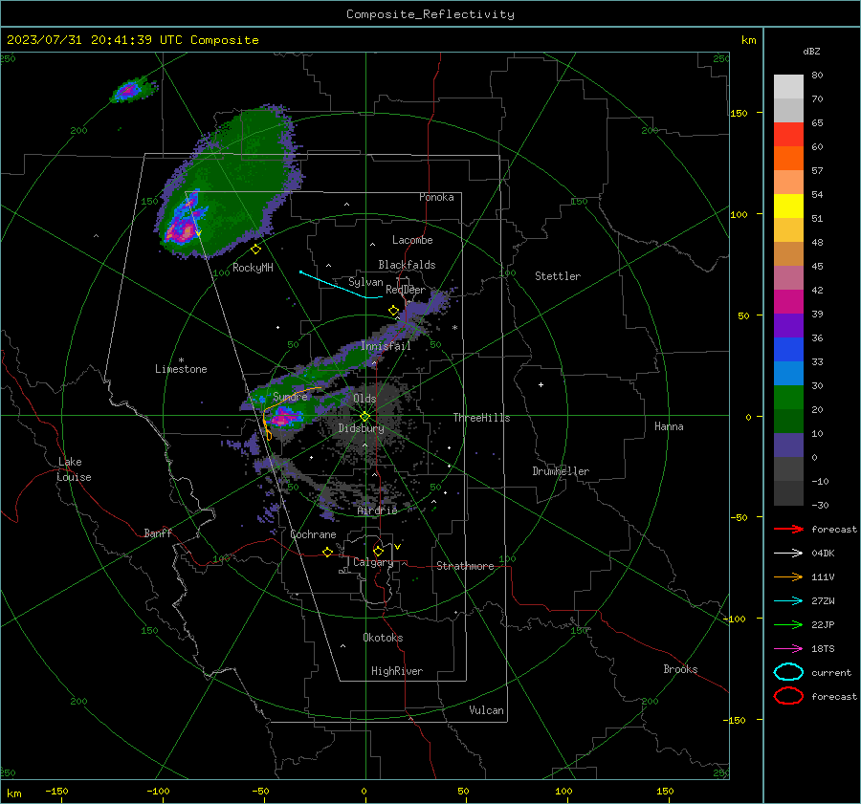Click the RockyMH label
This screenshot has height=804, width=861.
(253, 268)
